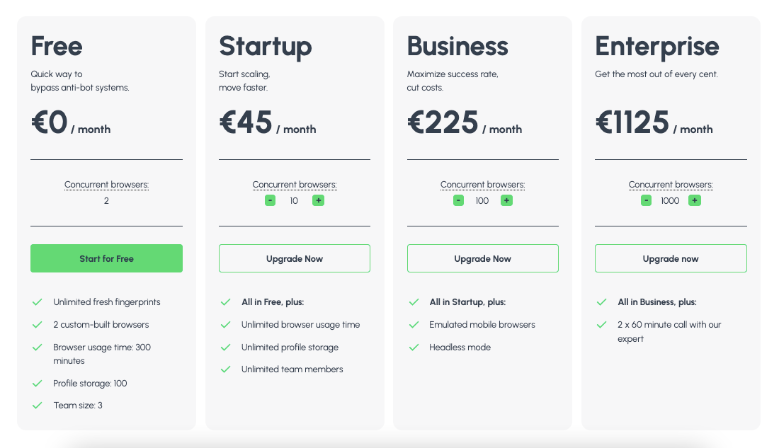Viewport: 779px width, 448px height.
Task: Increase Startup concurrent browsers with plus
Action: point(319,200)
